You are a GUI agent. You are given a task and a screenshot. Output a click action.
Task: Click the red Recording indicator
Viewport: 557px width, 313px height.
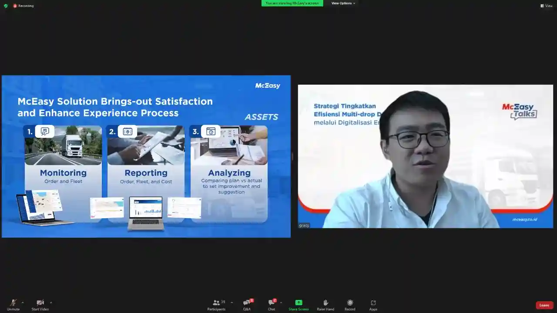click(23, 6)
